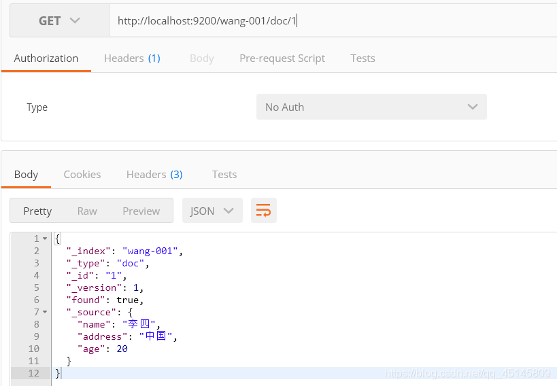Select the response Body tab
557x386 pixels.
click(x=26, y=175)
